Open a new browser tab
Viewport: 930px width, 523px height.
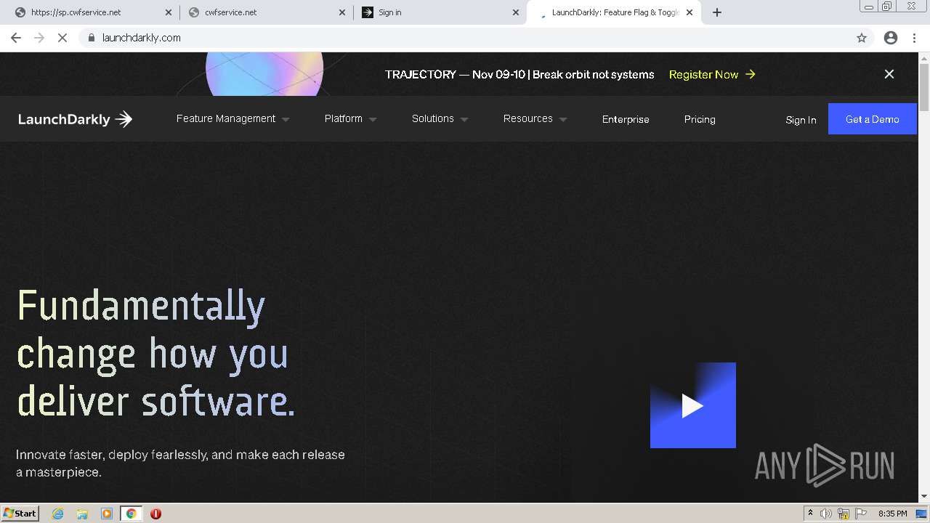717,12
